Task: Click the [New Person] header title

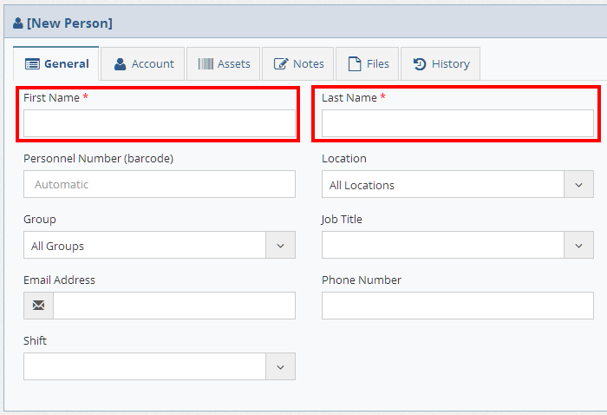Action: 69,23
